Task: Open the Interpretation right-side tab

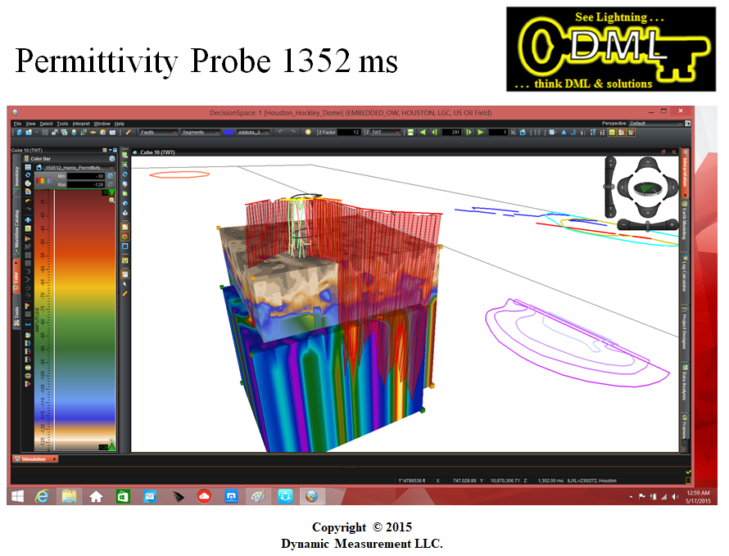Action: click(685, 173)
